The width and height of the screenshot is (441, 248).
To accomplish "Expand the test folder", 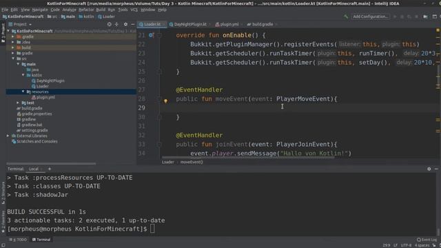I will (x=19, y=103).
